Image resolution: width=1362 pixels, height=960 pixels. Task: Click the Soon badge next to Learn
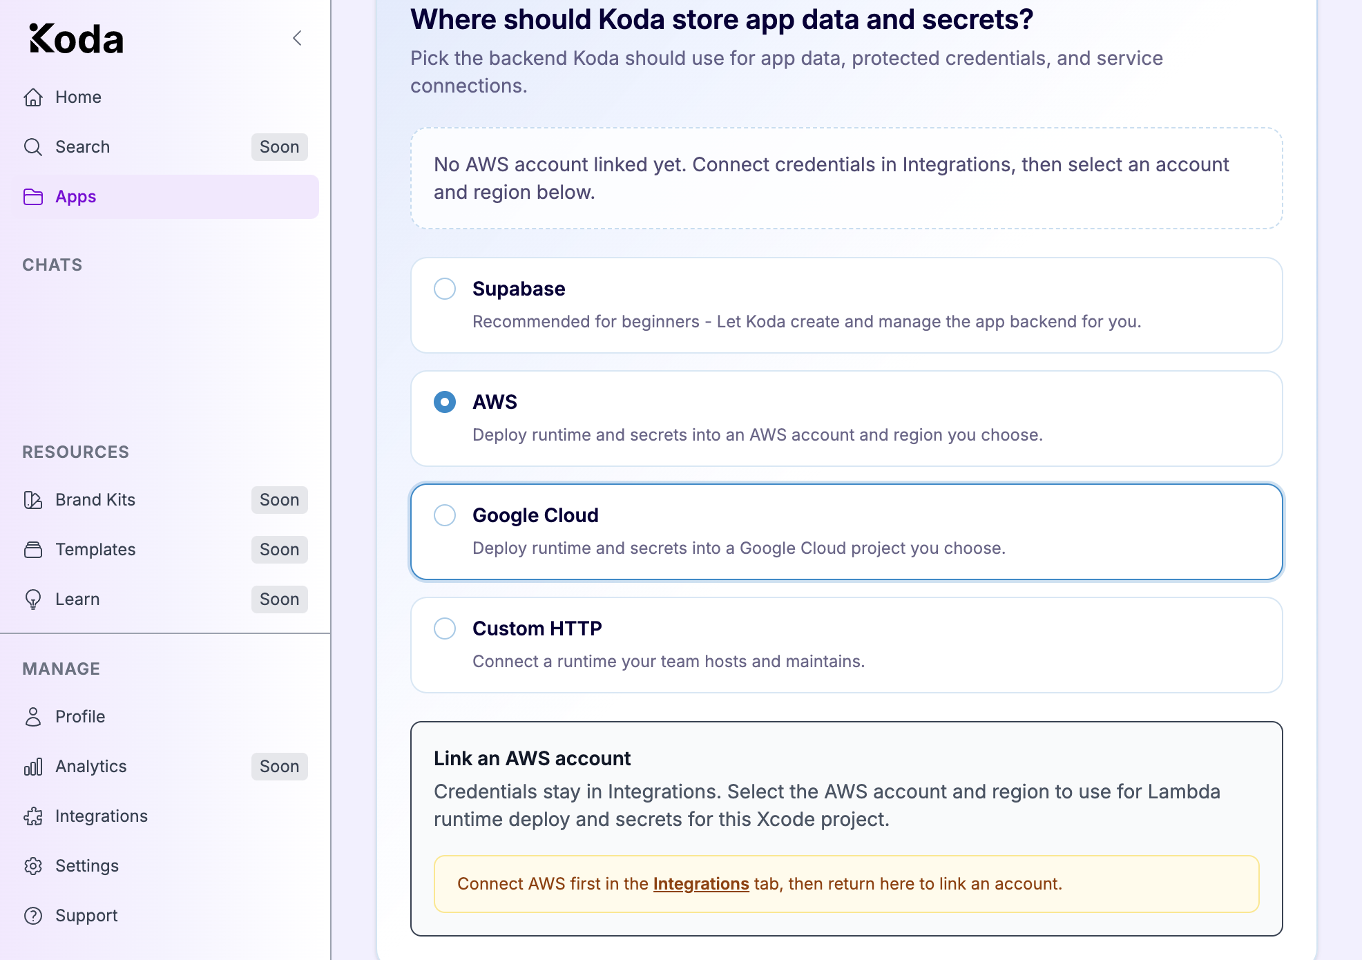tap(280, 599)
